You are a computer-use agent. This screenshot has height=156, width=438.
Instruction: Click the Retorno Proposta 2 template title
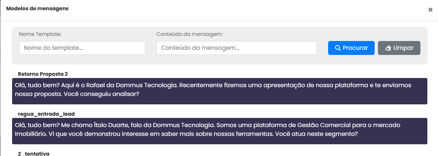coord(43,74)
